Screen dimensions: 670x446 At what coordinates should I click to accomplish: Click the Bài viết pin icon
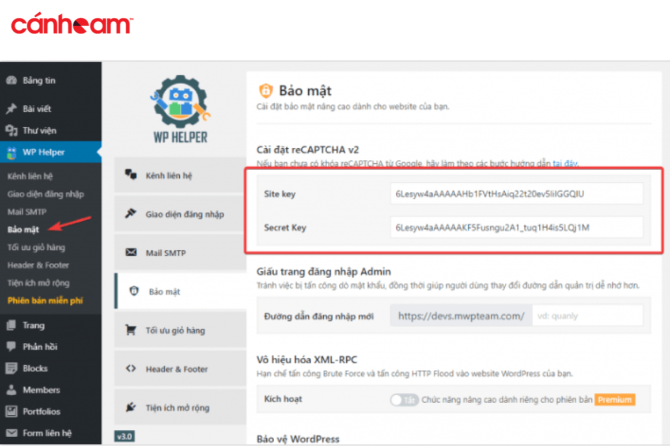tap(11, 109)
